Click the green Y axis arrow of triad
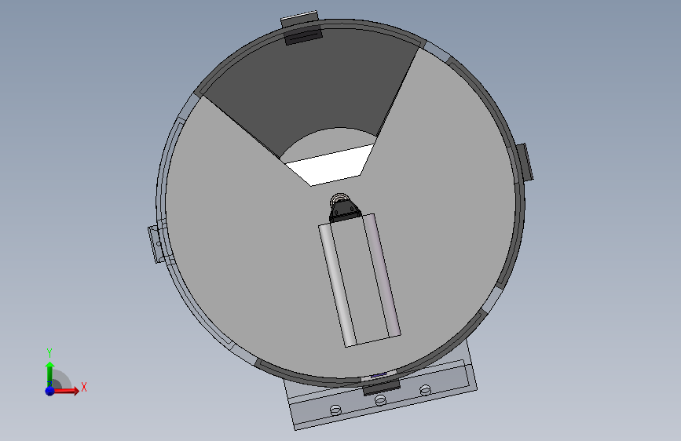The height and width of the screenshot is (441, 681). [49, 374]
